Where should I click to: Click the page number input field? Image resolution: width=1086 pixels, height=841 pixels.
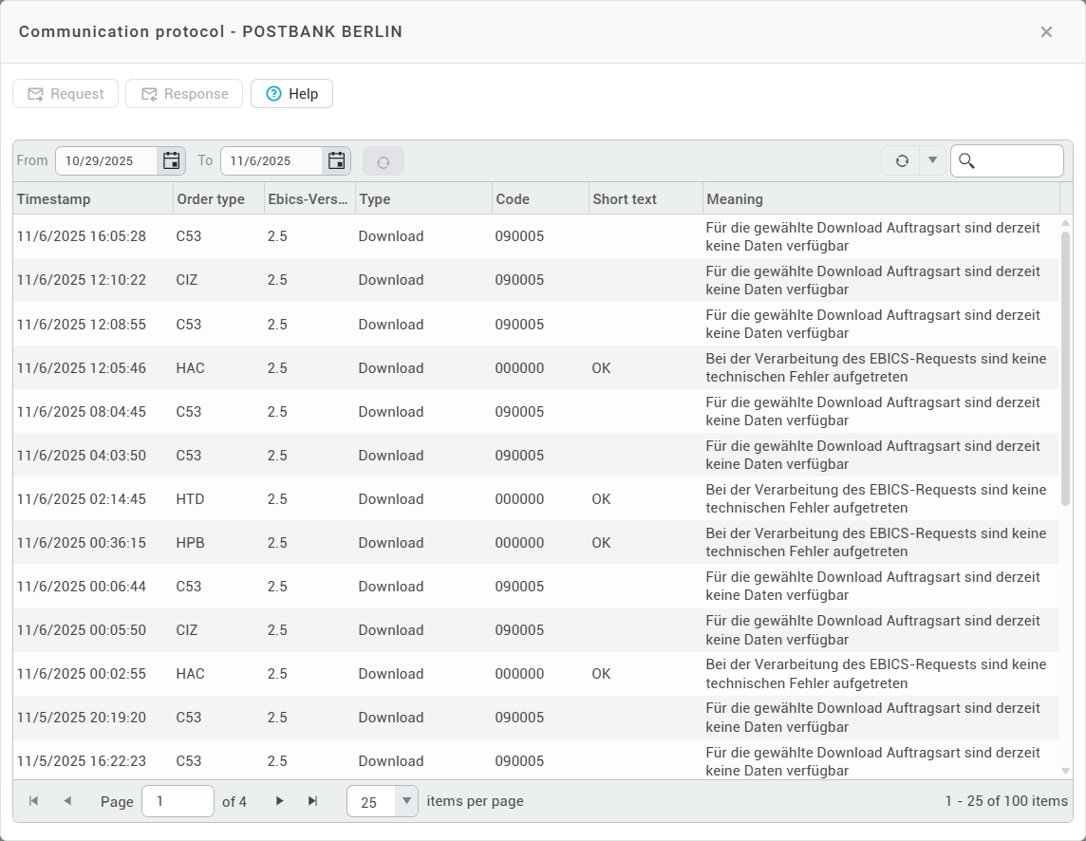(x=178, y=801)
